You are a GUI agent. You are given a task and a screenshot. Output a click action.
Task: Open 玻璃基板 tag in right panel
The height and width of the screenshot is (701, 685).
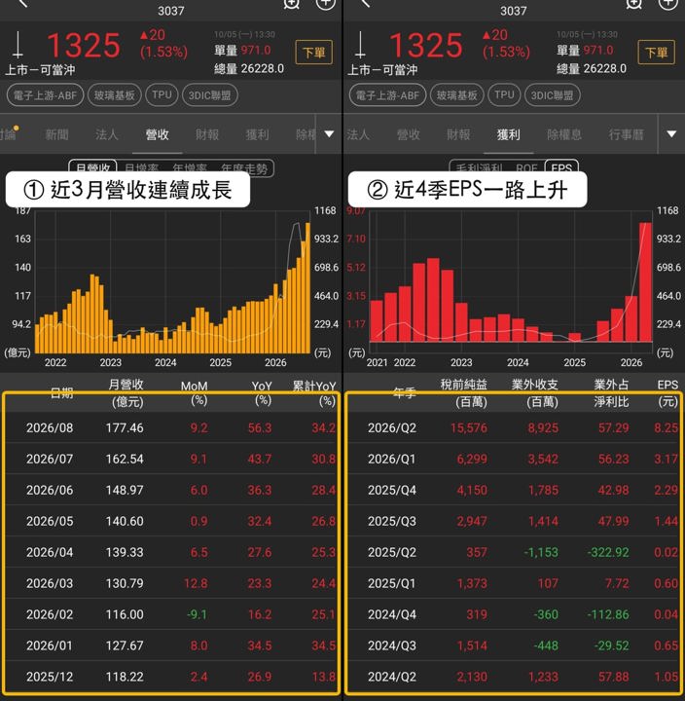point(457,95)
